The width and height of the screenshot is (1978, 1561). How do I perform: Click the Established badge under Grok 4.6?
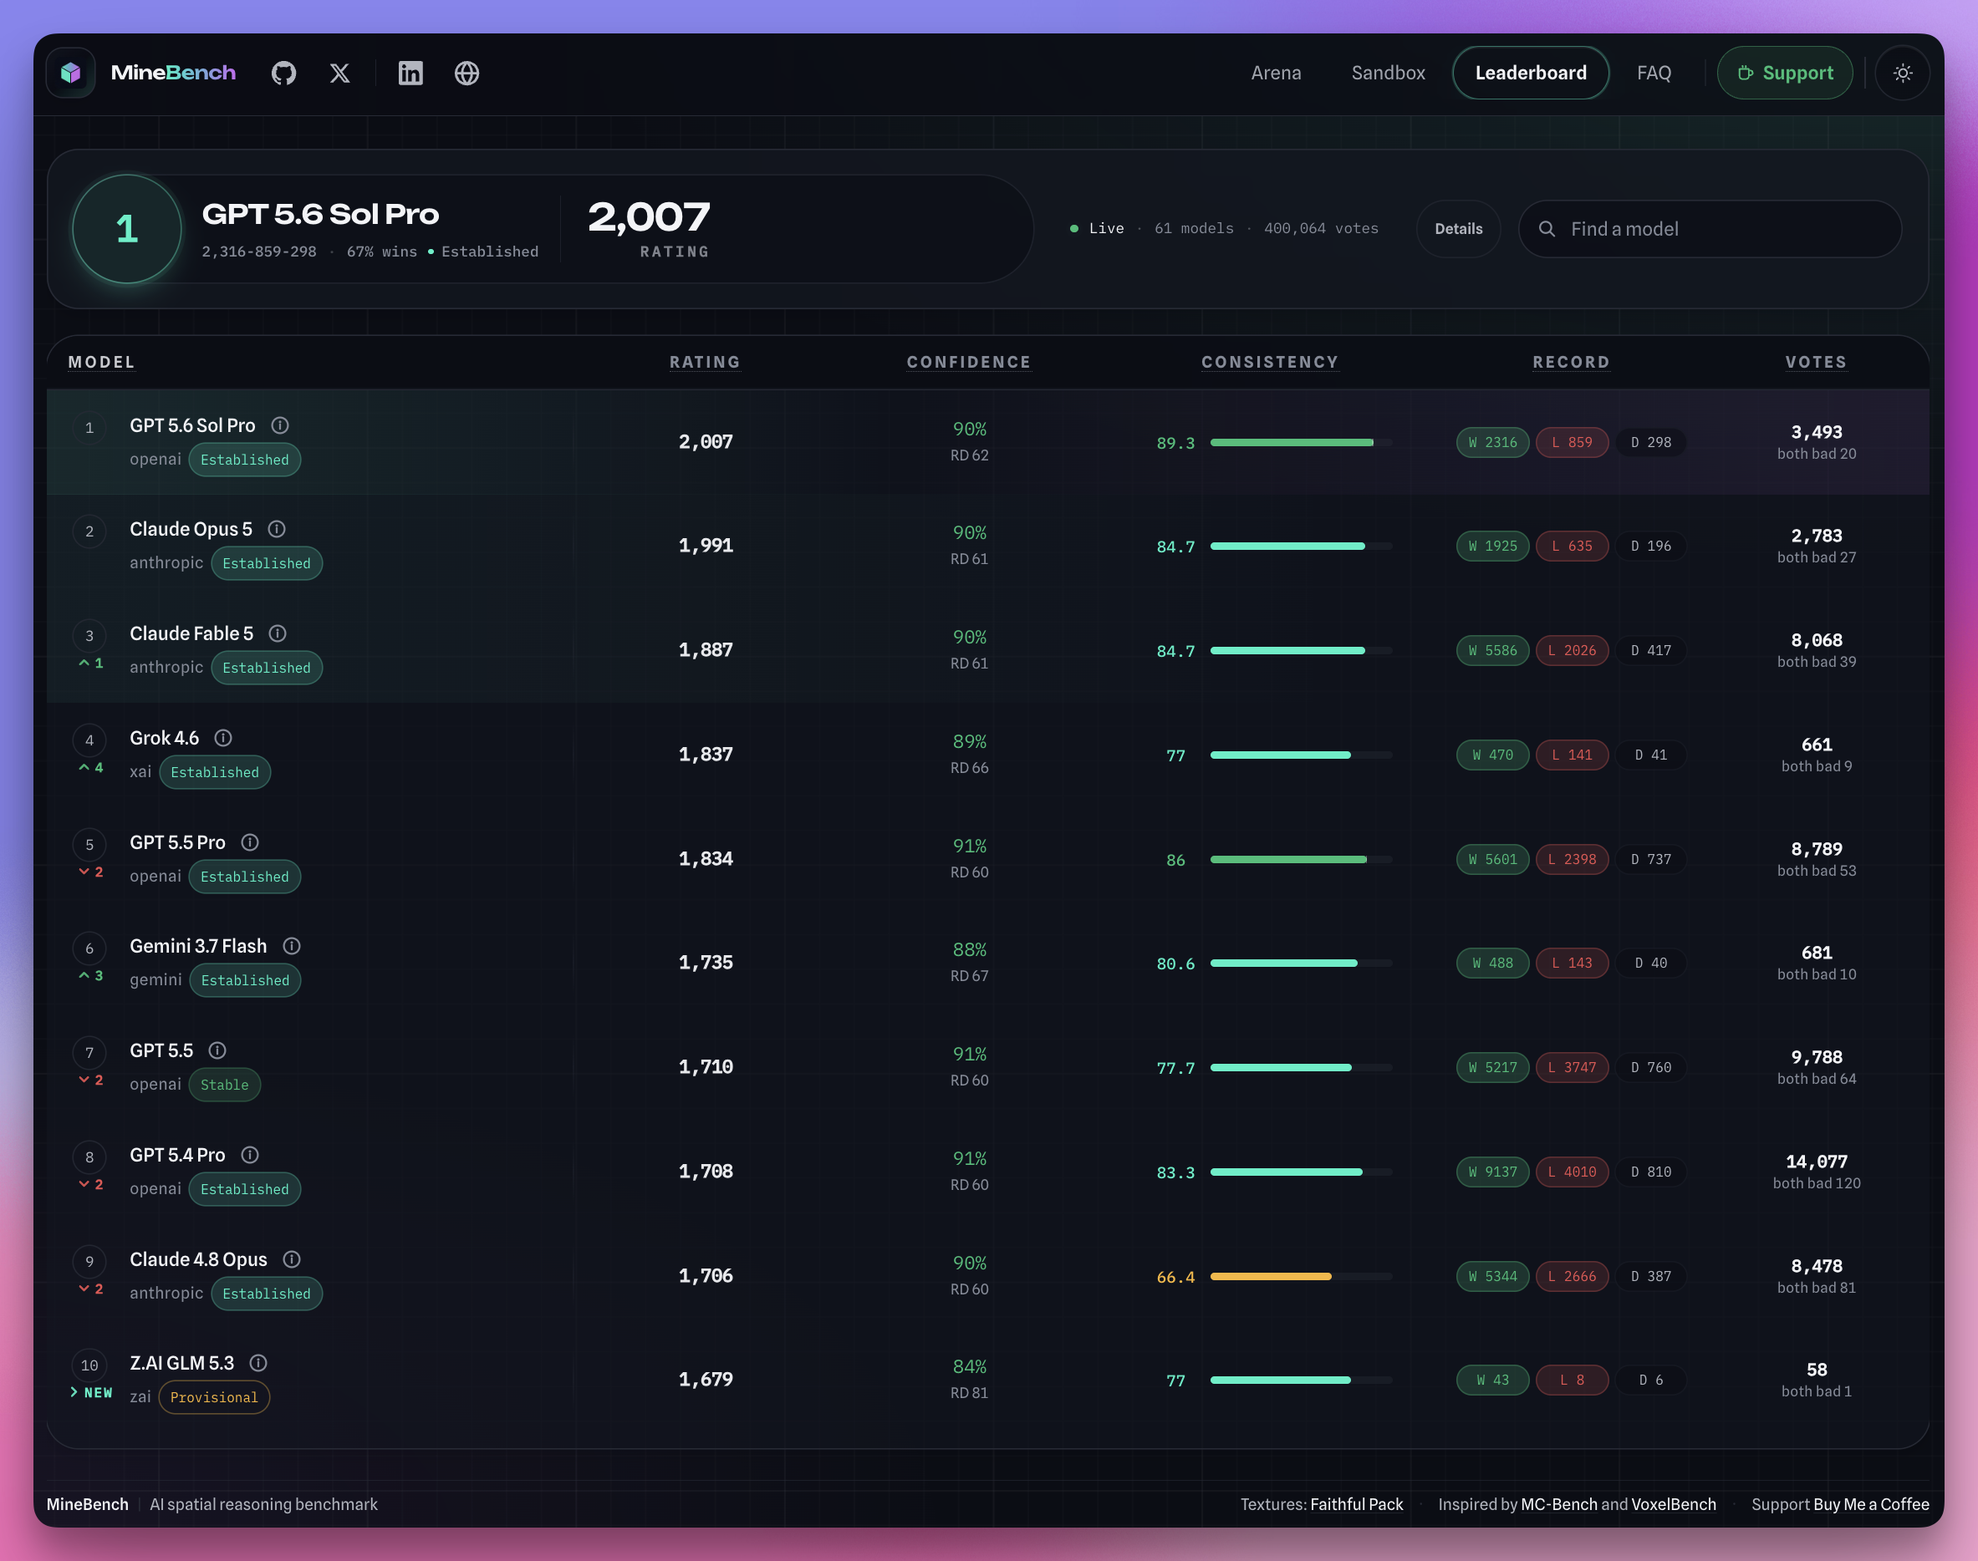(x=215, y=772)
